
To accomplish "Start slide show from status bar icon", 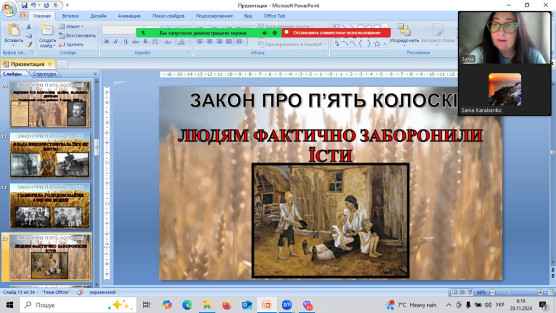I will pos(470,292).
